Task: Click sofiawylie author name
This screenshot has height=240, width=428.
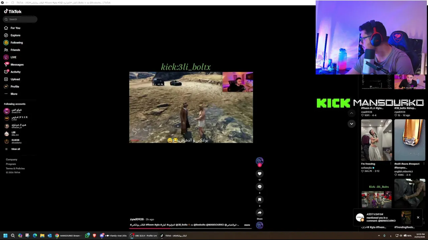Action: coord(367,168)
